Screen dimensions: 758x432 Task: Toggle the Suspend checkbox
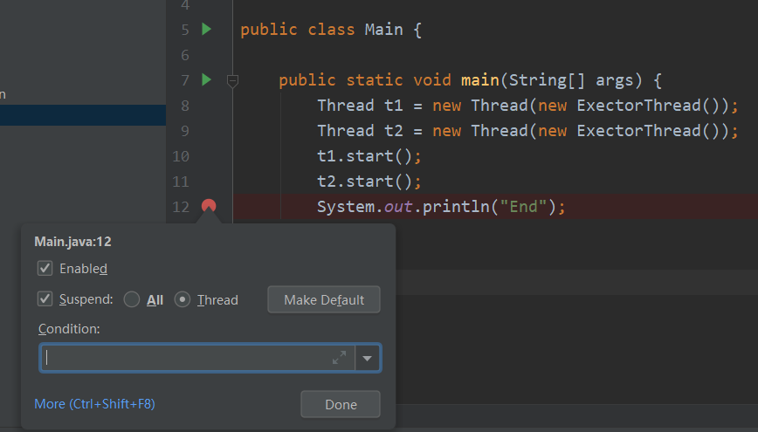45,299
